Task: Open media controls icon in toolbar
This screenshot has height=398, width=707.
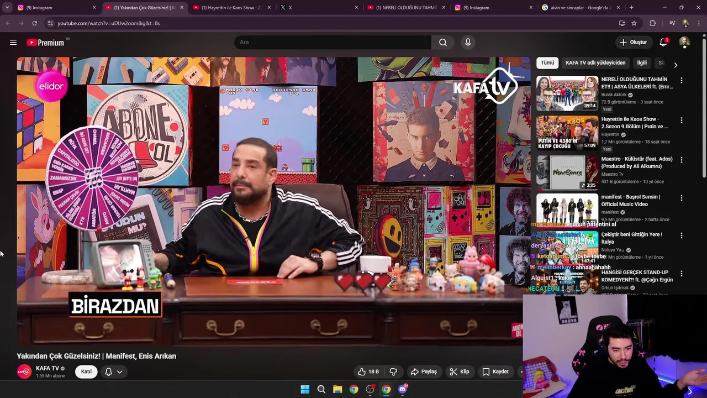Action: click(x=672, y=23)
